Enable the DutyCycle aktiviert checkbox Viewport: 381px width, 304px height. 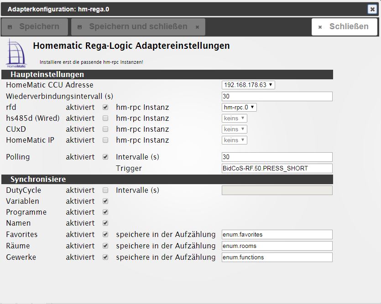(105, 190)
